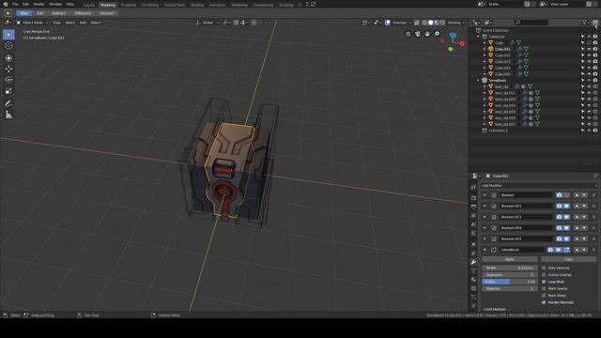Screen dimensions: 601x338
Task: Toggle selectable arrow for Cube.004
Action: 583,68
